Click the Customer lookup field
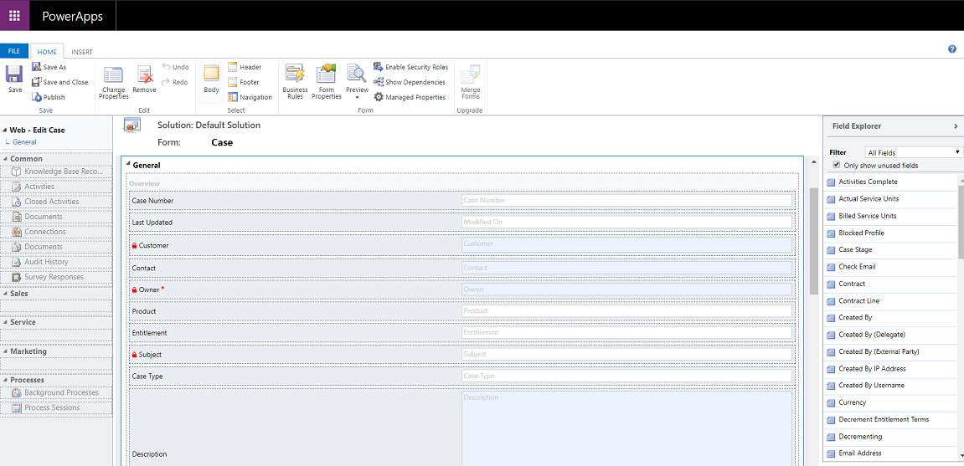This screenshot has width=964, height=466. (626, 245)
